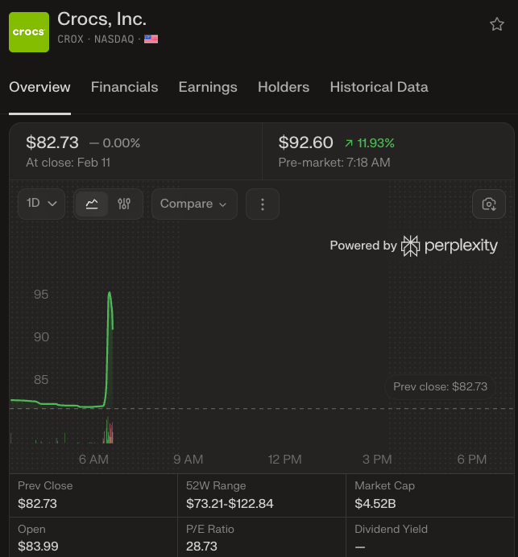Switch to the indicators chart settings icon
Viewport: 518px width, 557px height.
[x=124, y=204]
